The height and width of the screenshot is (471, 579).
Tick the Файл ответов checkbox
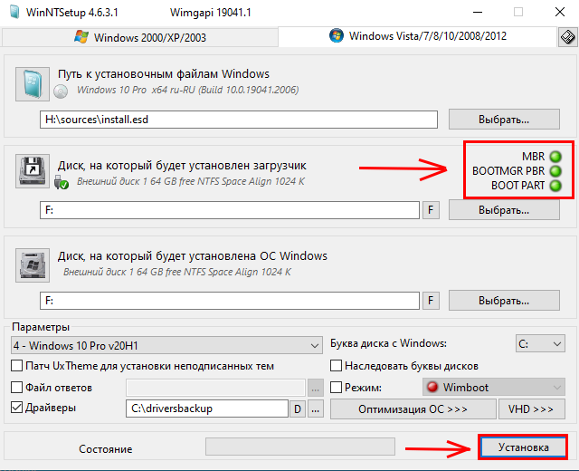coord(16,387)
